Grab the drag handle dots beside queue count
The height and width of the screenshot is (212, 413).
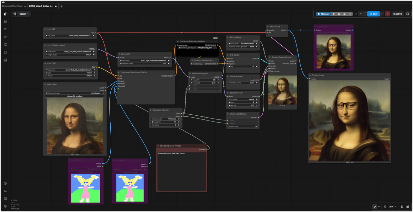click(x=356, y=14)
